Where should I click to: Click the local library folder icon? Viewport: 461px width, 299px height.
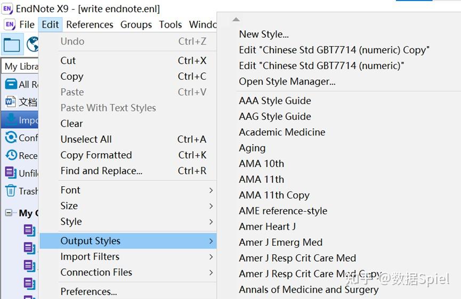(x=12, y=45)
